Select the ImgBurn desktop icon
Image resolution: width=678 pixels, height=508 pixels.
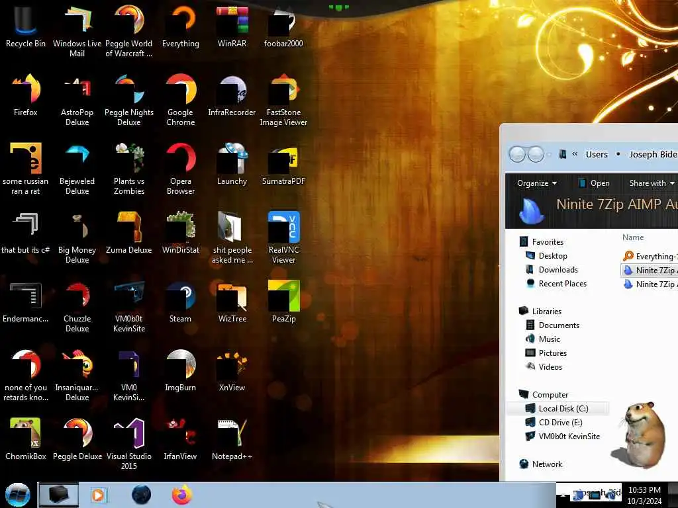pyautogui.click(x=180, y=370)
